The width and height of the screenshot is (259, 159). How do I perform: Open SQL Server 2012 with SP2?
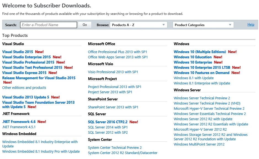108,133
